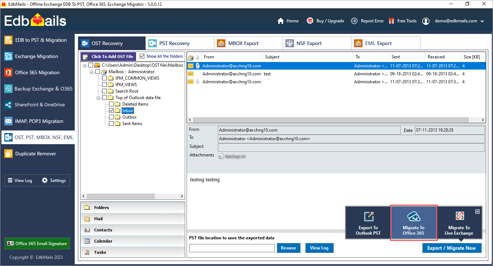Choose Migrate To Office 365 cloud icon
This screenshot has height=266, width=493.
(x=414, y=216)
